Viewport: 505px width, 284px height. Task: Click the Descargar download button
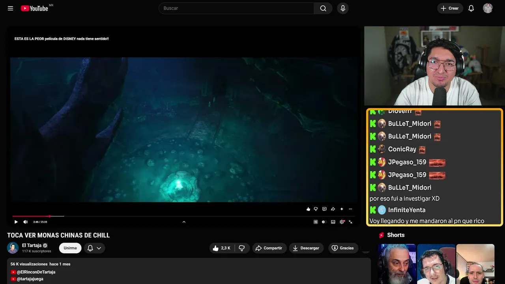click(306, 248)
